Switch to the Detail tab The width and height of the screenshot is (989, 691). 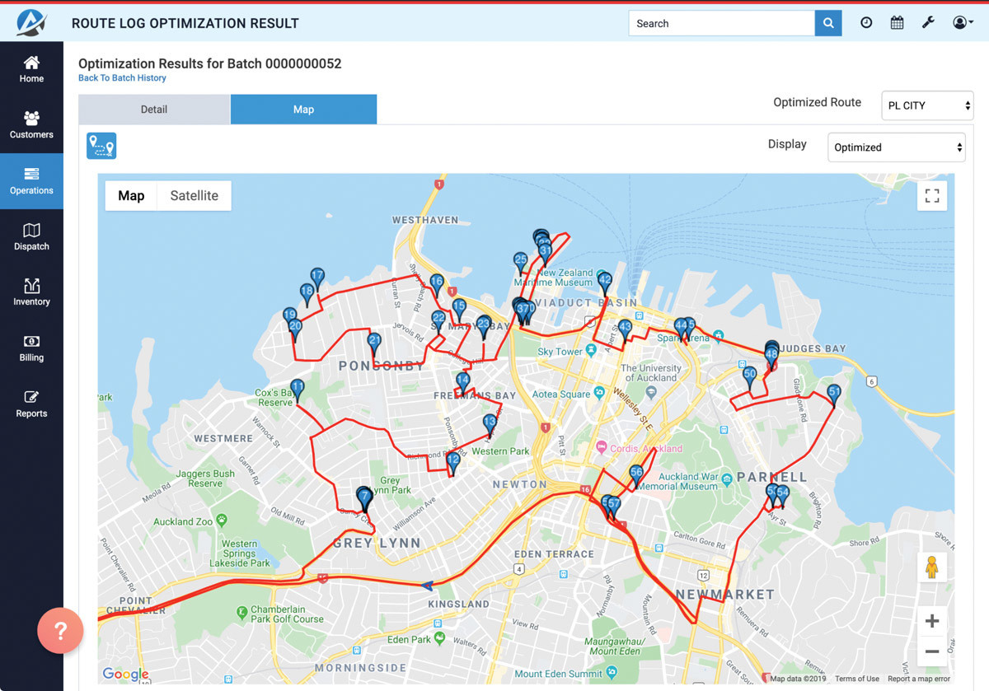click(x=154, y=110)
